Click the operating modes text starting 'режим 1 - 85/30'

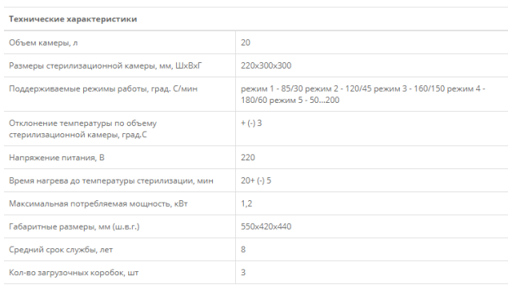pos(363,94)
